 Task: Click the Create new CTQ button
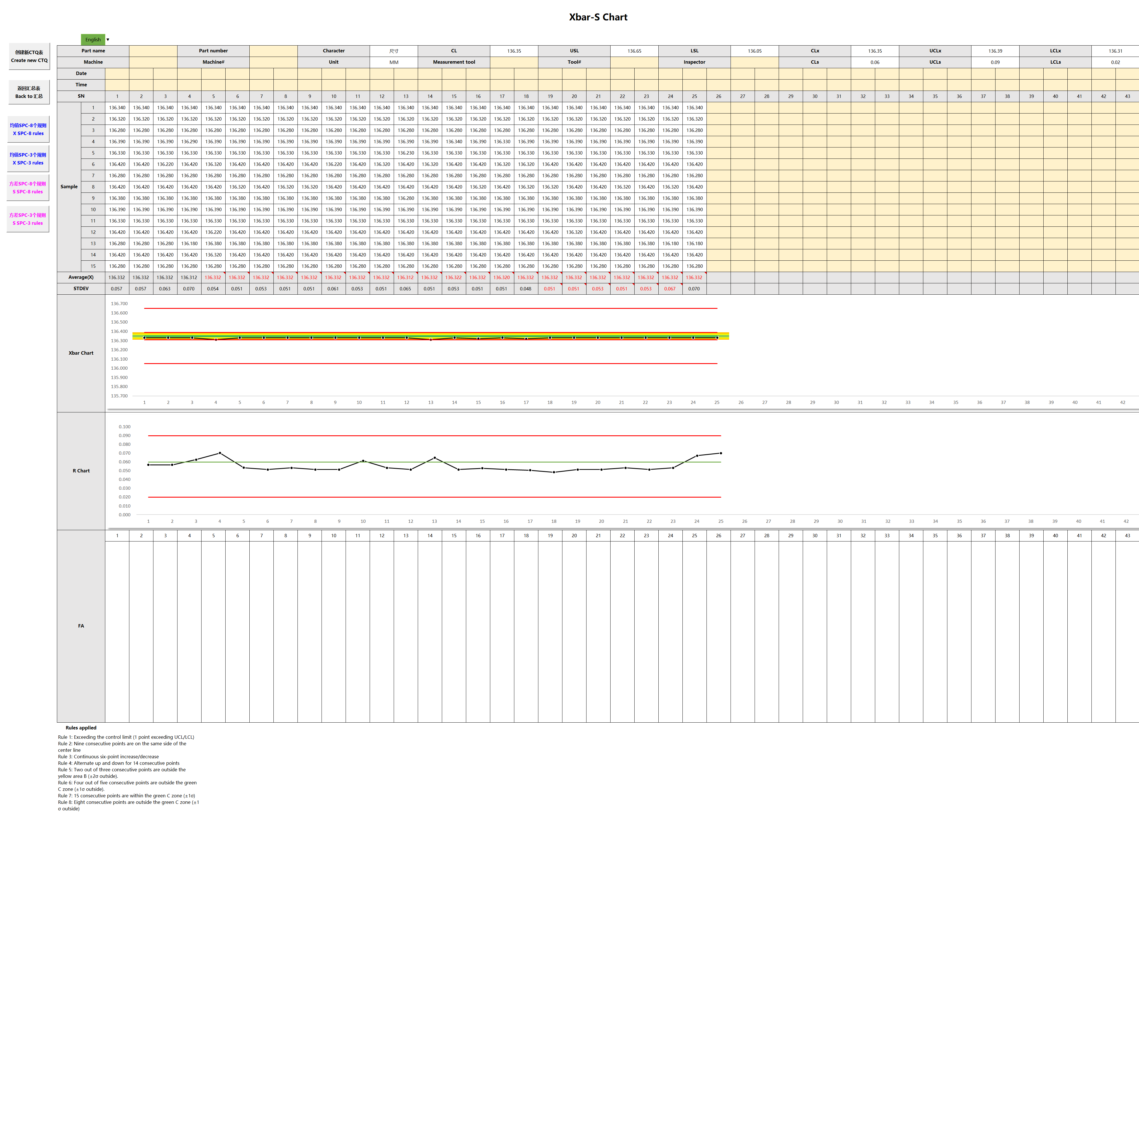pyautogui.click(x=29, y=56)
